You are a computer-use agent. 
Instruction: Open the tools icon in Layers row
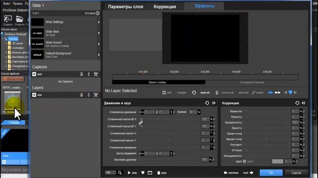(x=96, y=95)
